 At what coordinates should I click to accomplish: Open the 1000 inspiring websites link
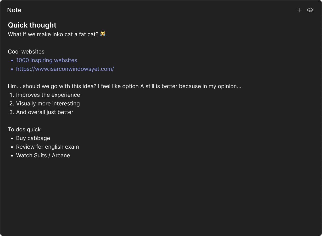tap(47, 60)
